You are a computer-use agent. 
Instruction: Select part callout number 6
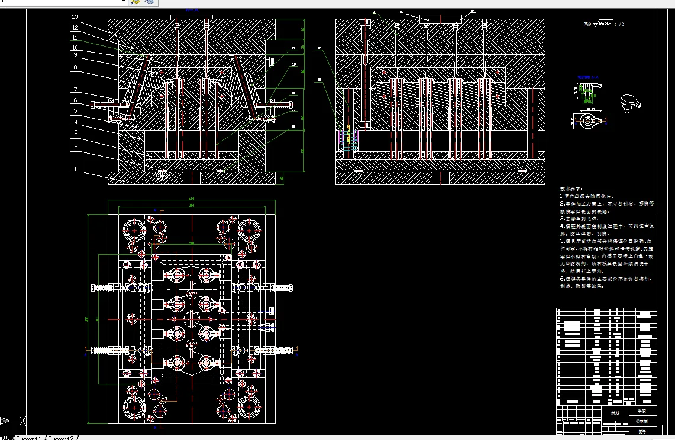[75, 100]
